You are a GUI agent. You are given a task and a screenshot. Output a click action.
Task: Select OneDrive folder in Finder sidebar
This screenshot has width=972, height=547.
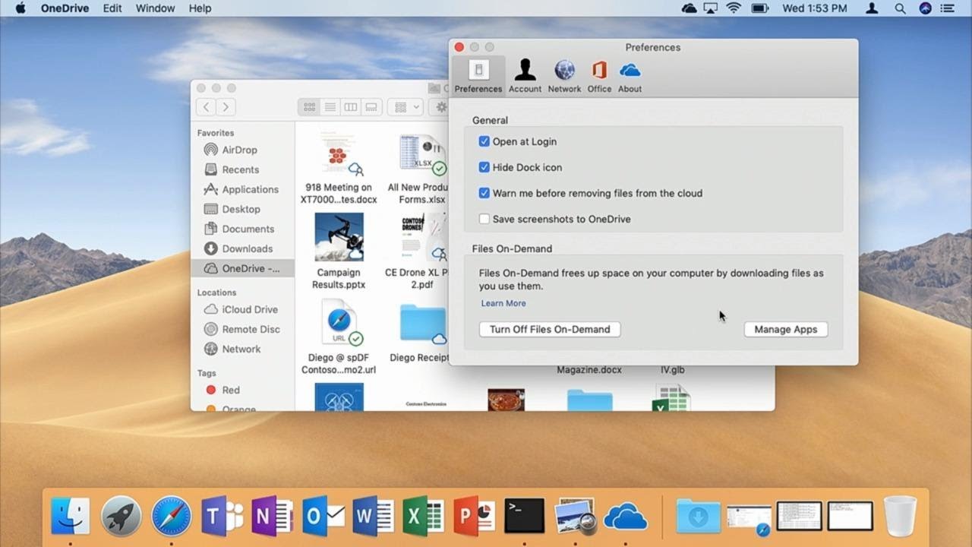pos(242,268)
